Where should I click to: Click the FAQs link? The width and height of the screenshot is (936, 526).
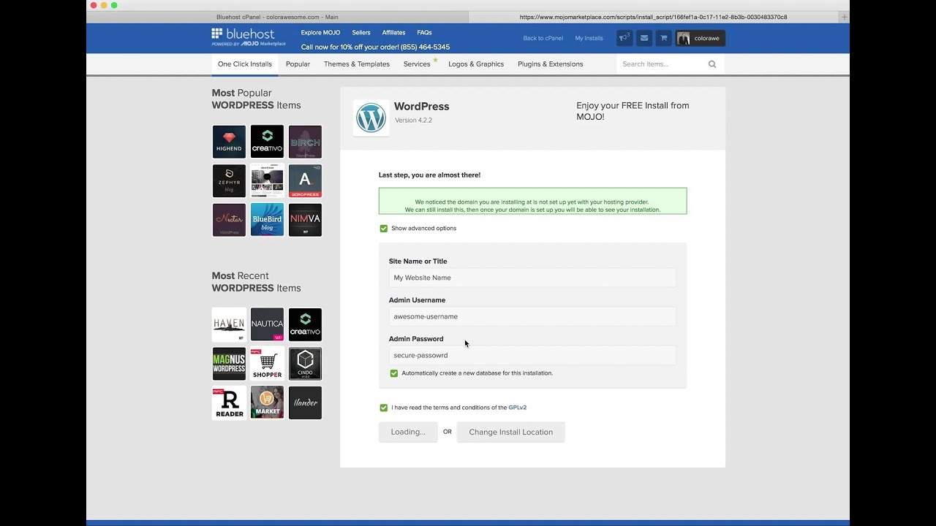tap(424, 33)
